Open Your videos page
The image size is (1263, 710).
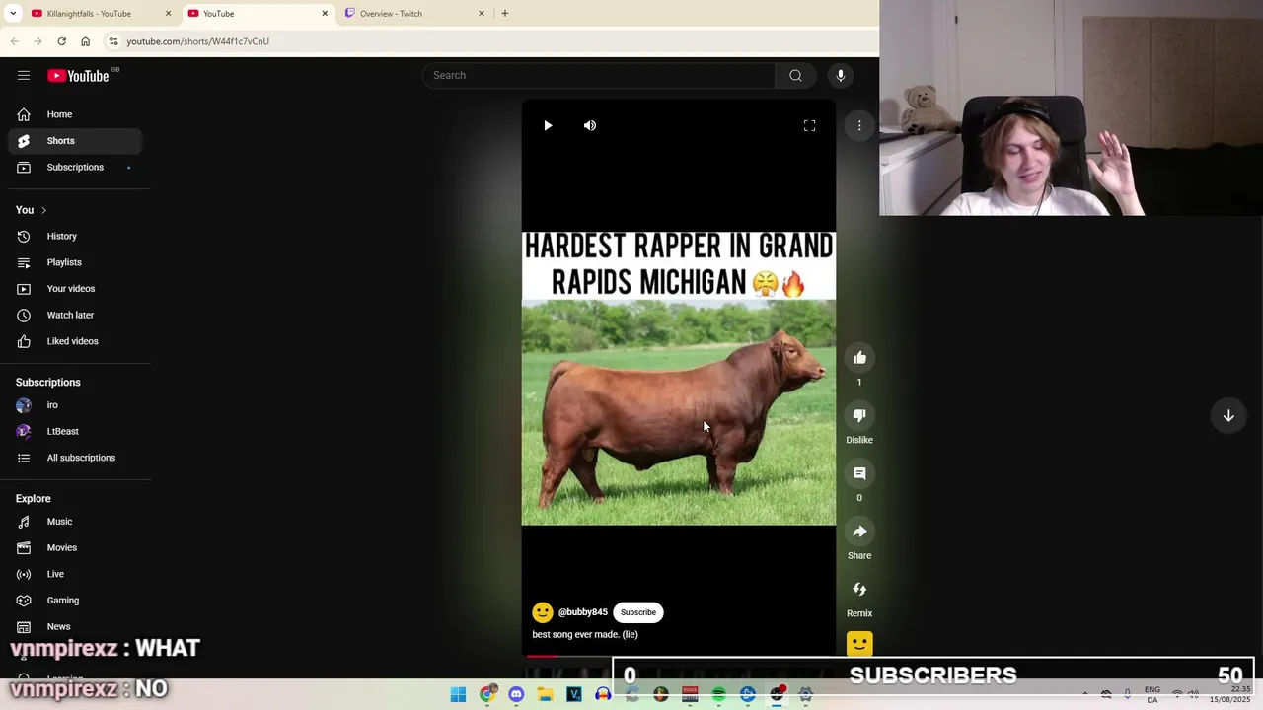coord(75,289)
